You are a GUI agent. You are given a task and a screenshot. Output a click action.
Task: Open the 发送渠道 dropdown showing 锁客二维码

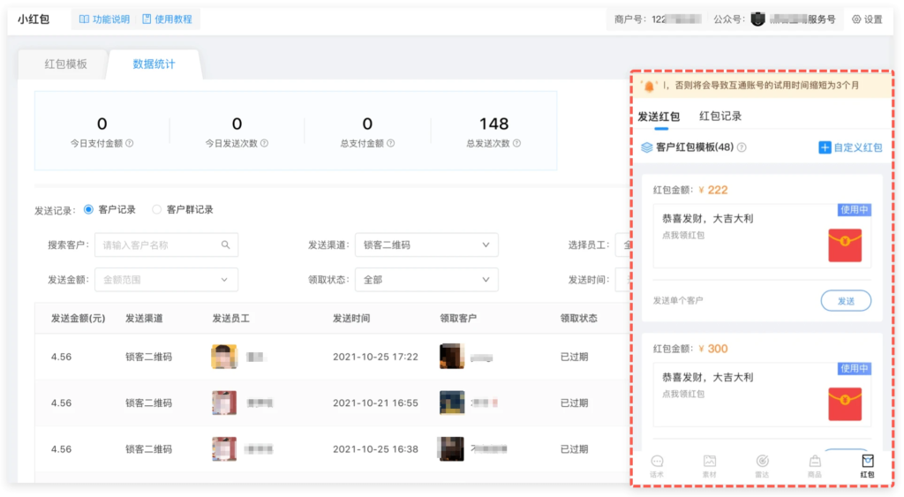pos(426,245)
